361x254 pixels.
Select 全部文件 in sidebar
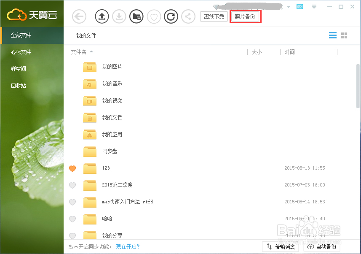(32, 35)
